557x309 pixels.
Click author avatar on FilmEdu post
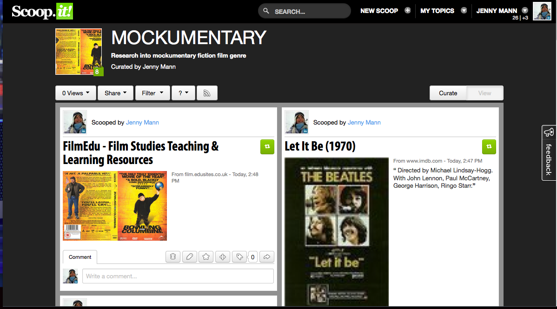coord(74,122)
